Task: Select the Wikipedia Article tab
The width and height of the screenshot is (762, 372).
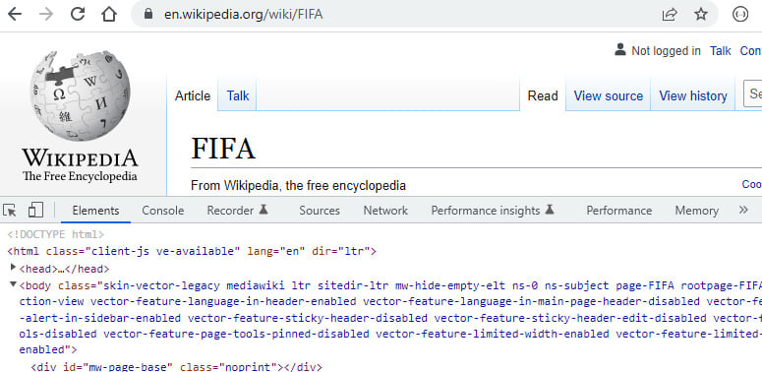Action: pos(193,95)
